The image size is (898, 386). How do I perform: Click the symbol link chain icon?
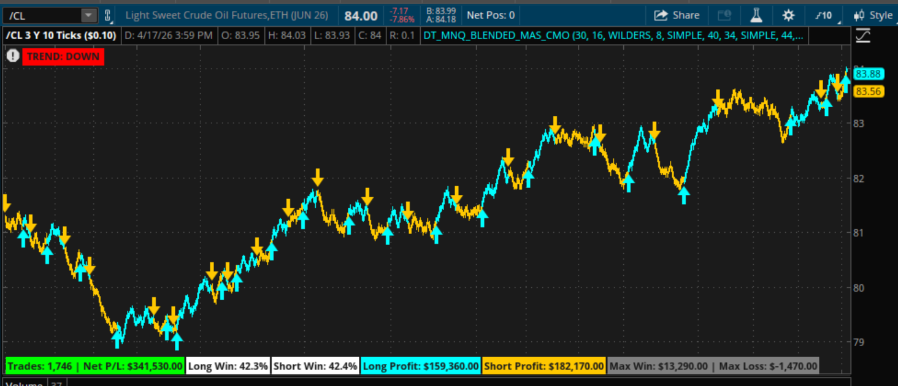click(109, 15)
